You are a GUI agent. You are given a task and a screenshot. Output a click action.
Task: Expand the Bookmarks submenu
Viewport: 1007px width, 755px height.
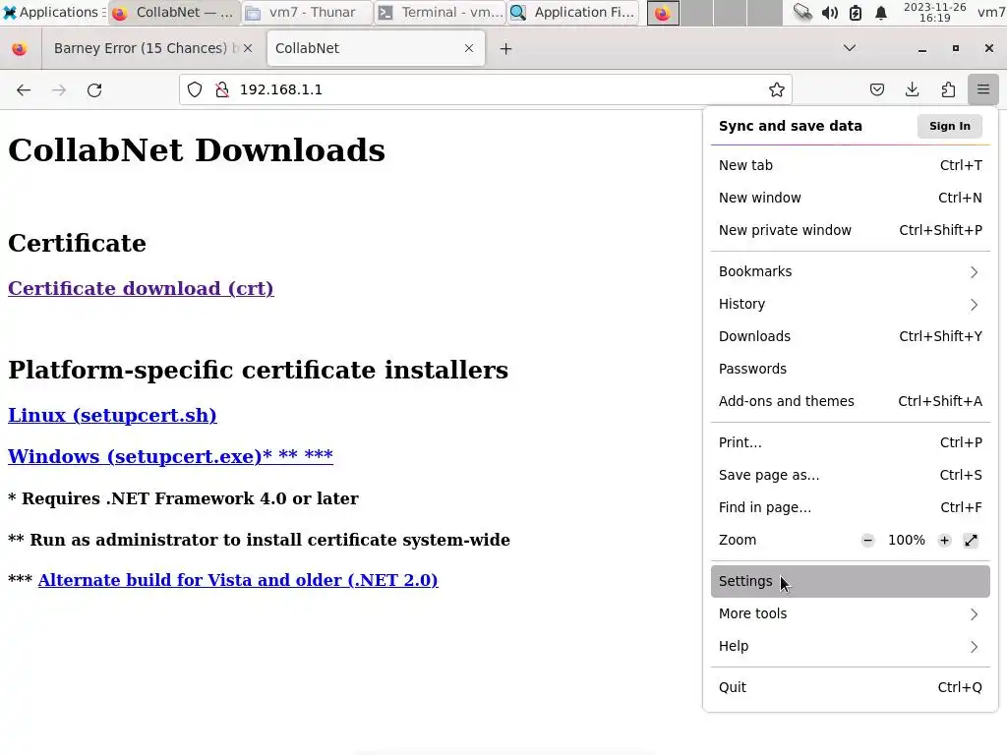(x=851, y=271)
